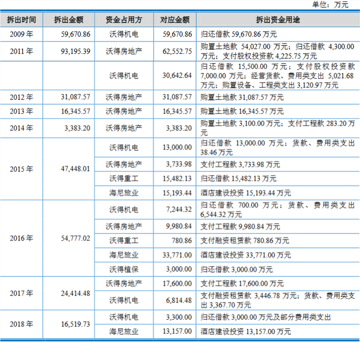The width and height of the screenshot is (360, 342).
Task: Click the 资金占用方 column header
Action: [x=124, y=20]
